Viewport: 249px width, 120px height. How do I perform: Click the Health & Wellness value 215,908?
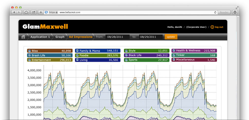click(209, 51)
